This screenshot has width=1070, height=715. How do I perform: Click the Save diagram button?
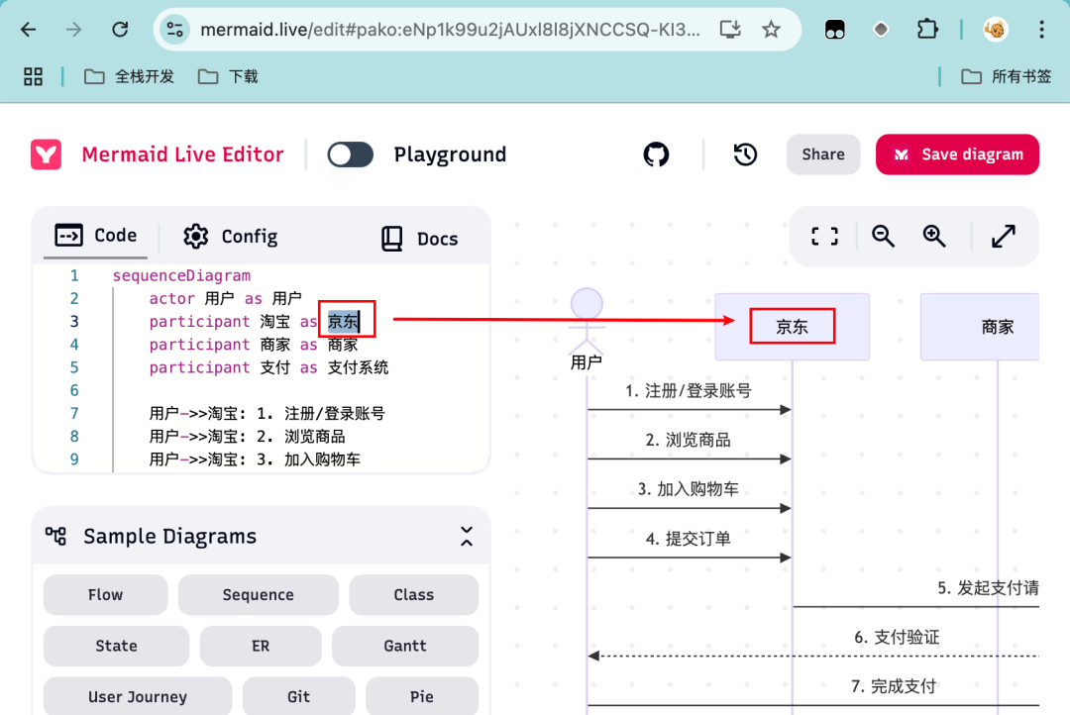point(957,154)
